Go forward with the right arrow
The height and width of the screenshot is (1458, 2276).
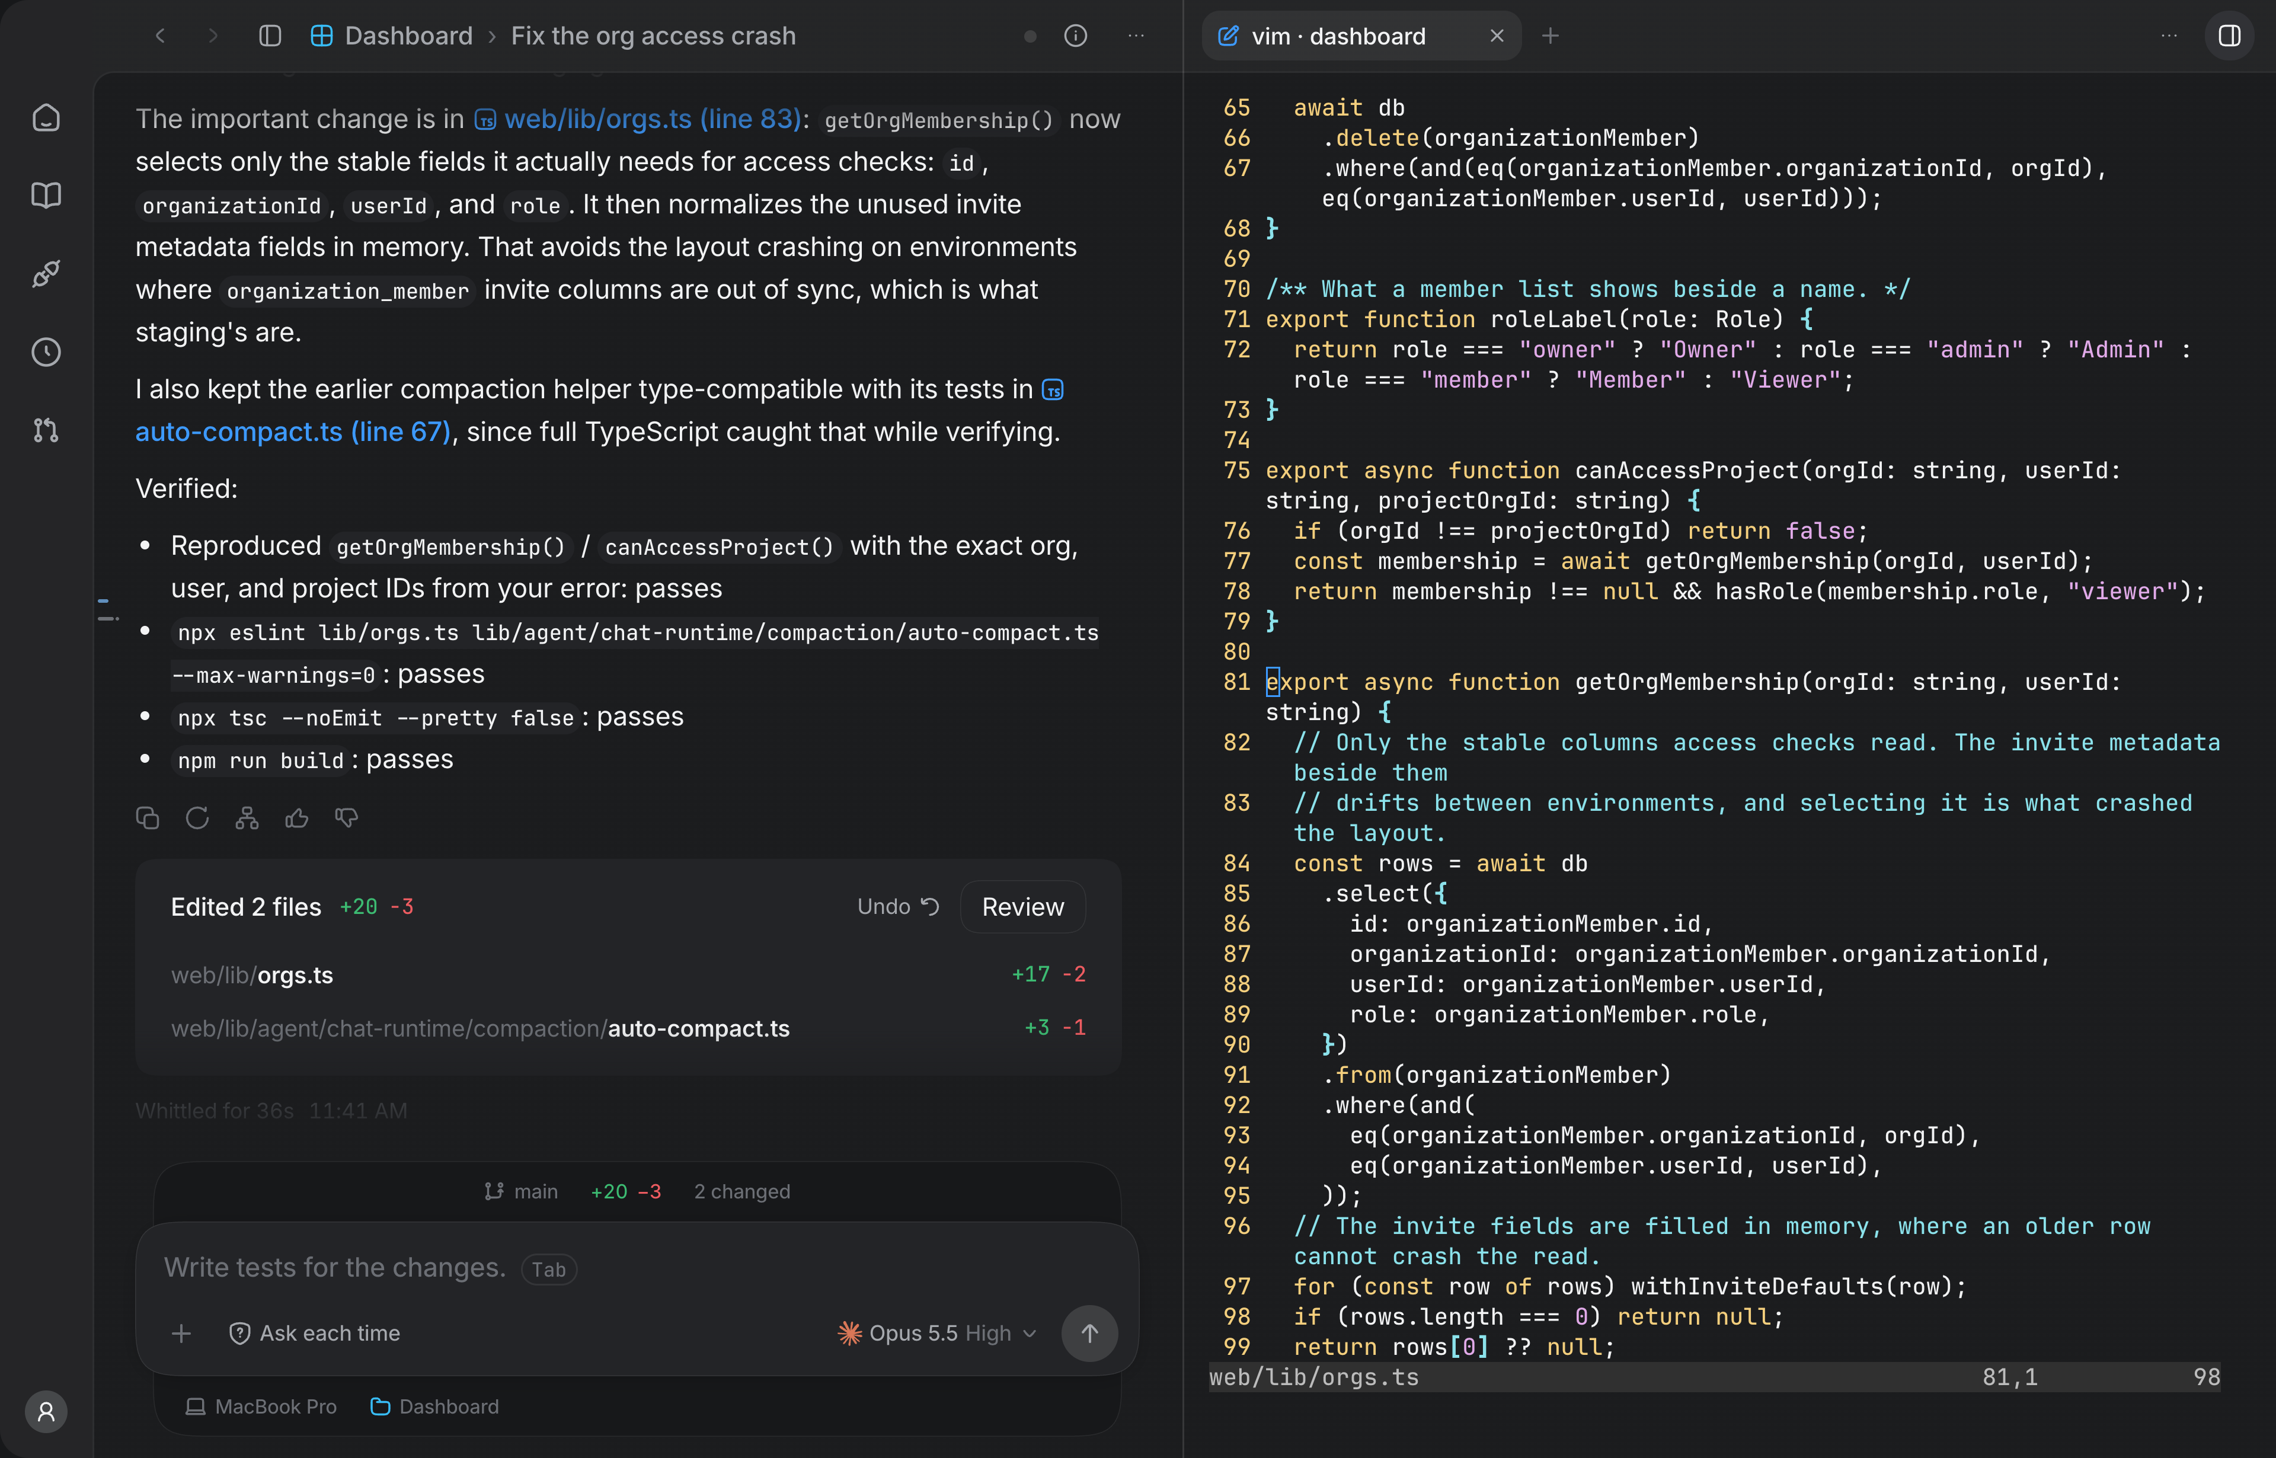coord(213,36)
